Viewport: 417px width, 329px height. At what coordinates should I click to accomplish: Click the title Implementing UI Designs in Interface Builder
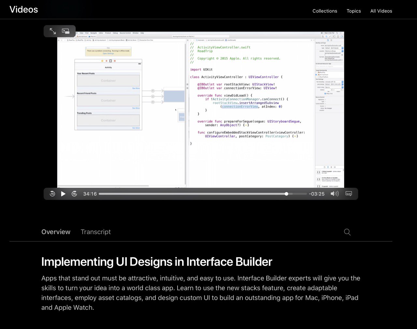[x=157, y=262]
